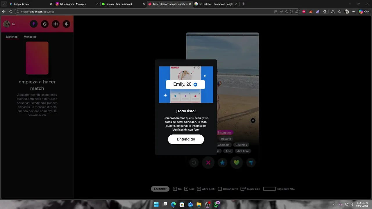
Task: Click the Super Like star button
Action: click(222, 163)
